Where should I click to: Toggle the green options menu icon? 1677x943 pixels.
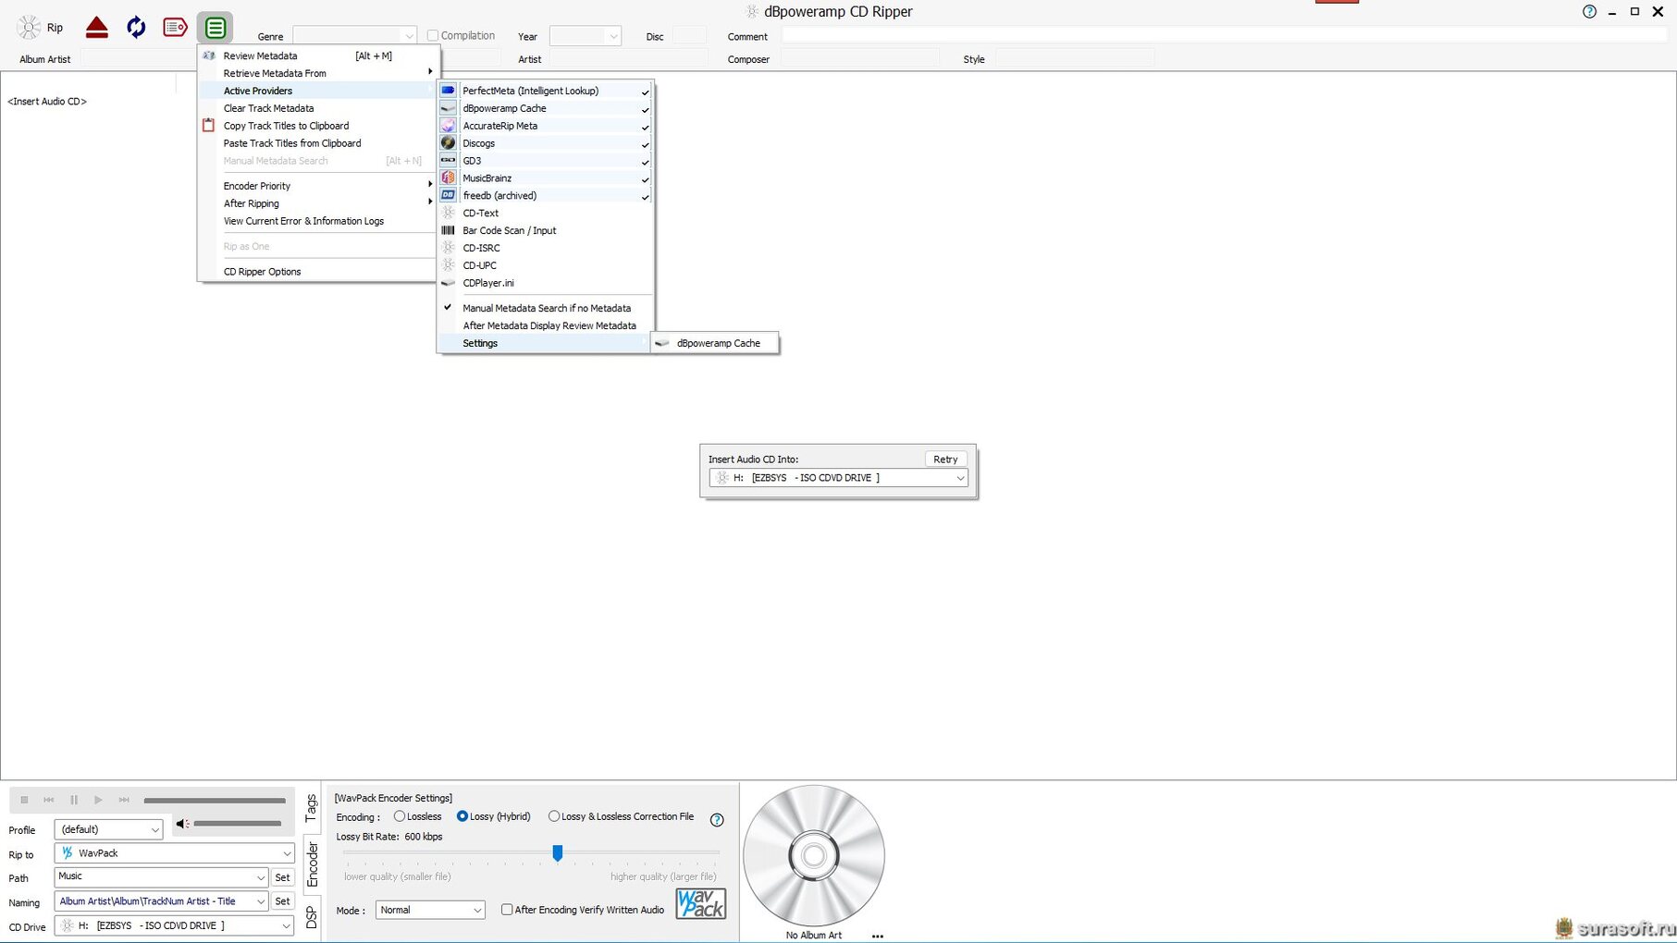point(215,28)
